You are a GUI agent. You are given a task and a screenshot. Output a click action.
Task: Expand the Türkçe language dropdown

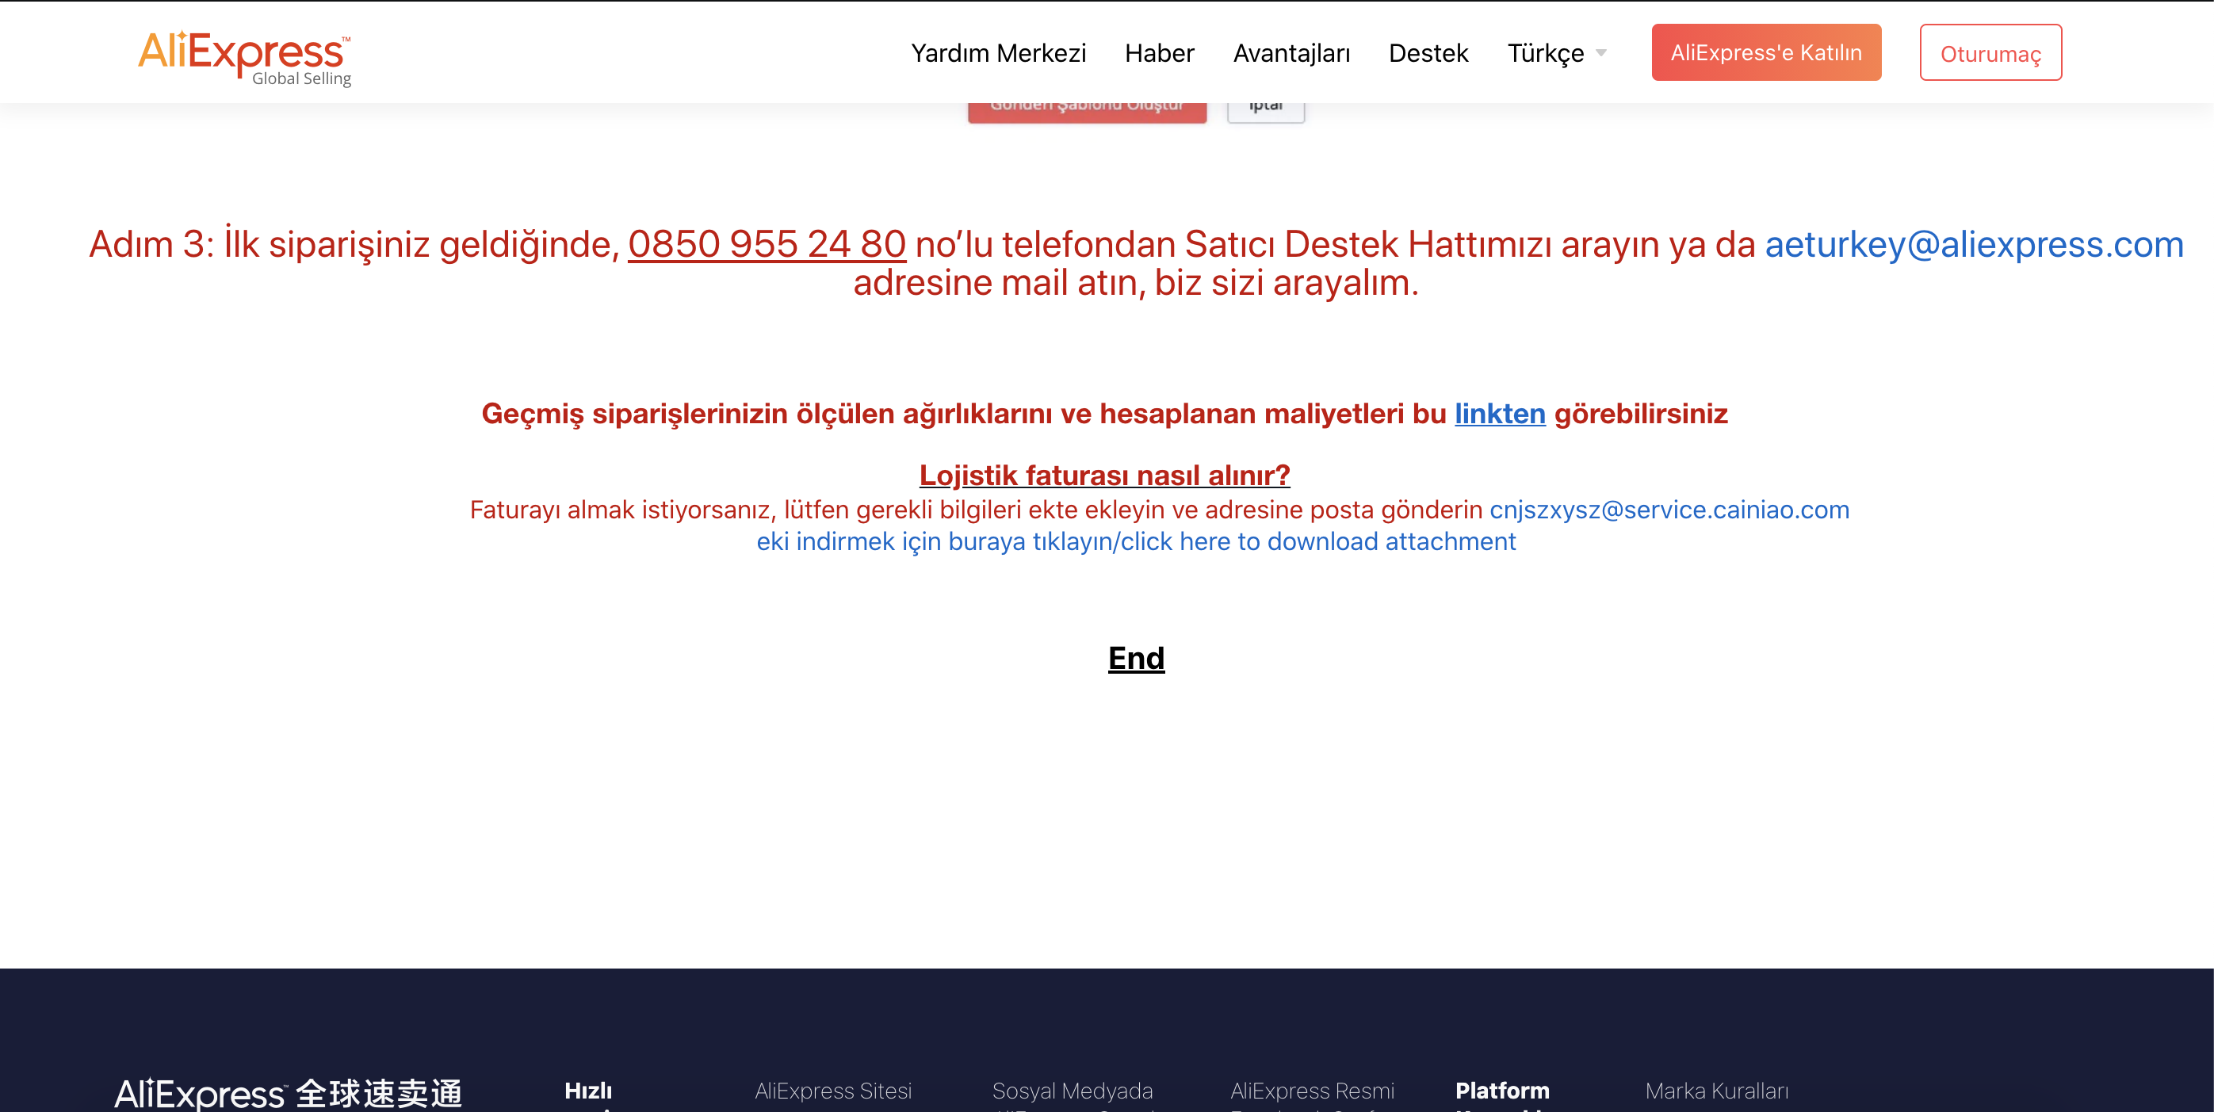[1557, 53]
